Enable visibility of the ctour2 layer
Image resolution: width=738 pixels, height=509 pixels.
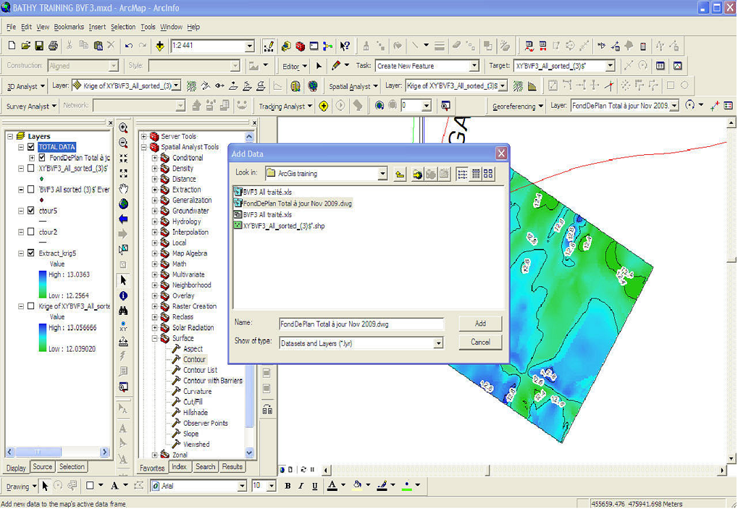pos(29,232)
